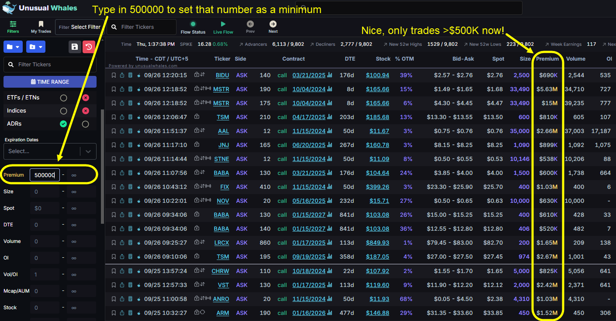Click sidebar vertical scrollbar
616x321 pixels.
coord(103,166)
